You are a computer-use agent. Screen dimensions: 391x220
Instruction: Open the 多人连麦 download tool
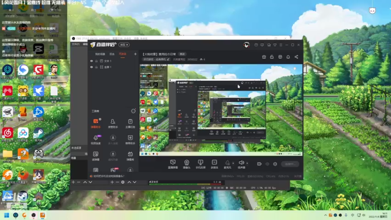(113, 140)
